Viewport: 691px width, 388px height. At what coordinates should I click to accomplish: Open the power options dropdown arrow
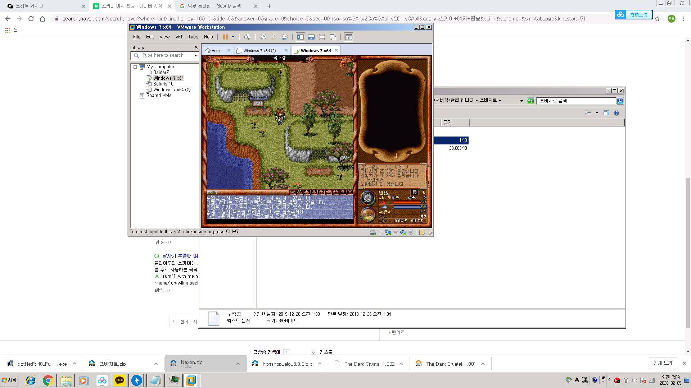coord(233,37)
